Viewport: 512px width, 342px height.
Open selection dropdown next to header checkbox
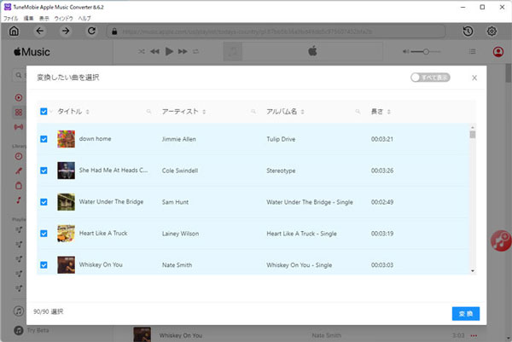pyautogui.click(x=51, y=112)
